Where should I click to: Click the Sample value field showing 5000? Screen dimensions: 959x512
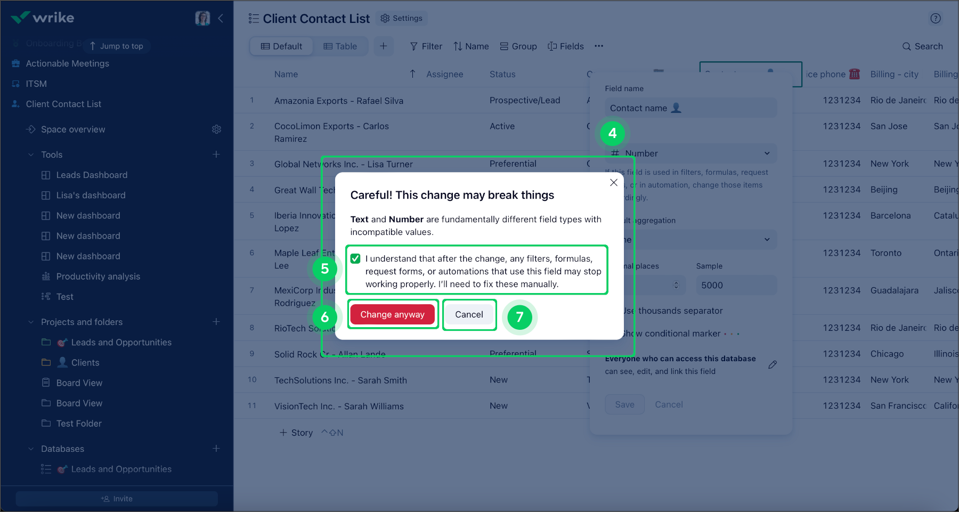736,286
